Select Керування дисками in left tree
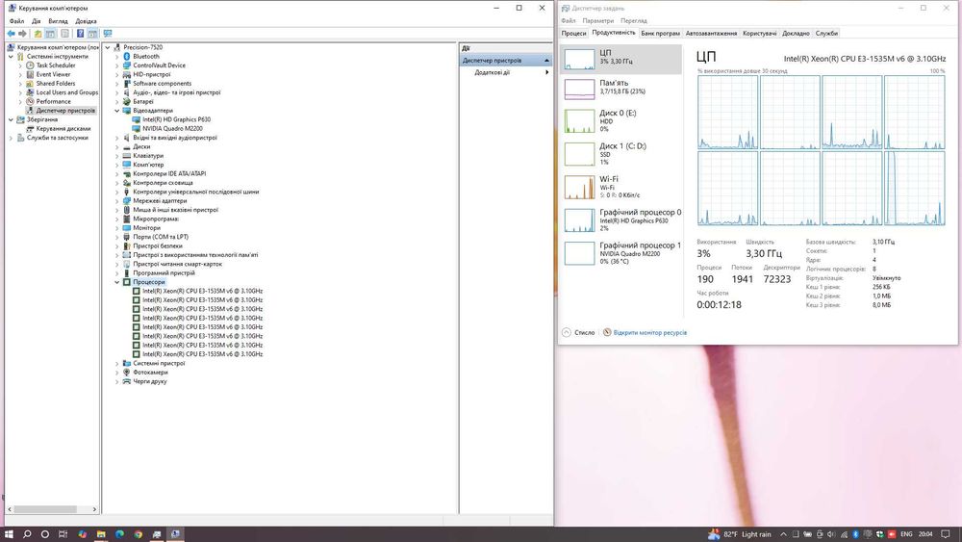The width and height of the screenshot is (962, 542). [63, 128]
